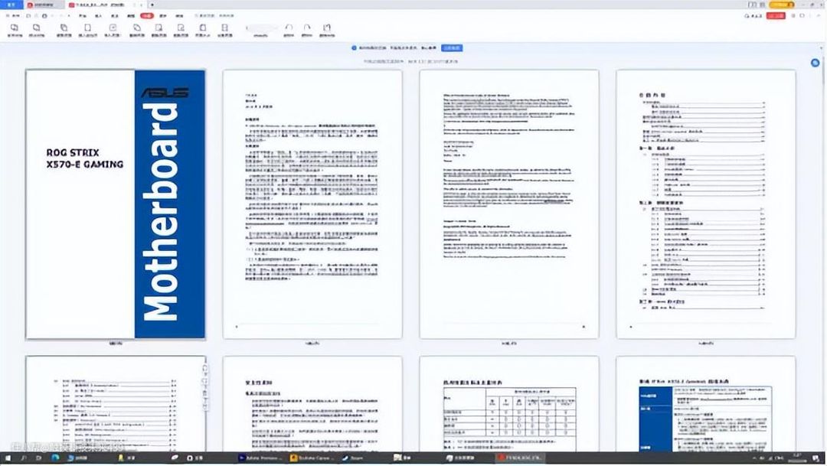Switch to the blue home tab at top left
This screenshot has height=466, width=827.
pos(11,5)
